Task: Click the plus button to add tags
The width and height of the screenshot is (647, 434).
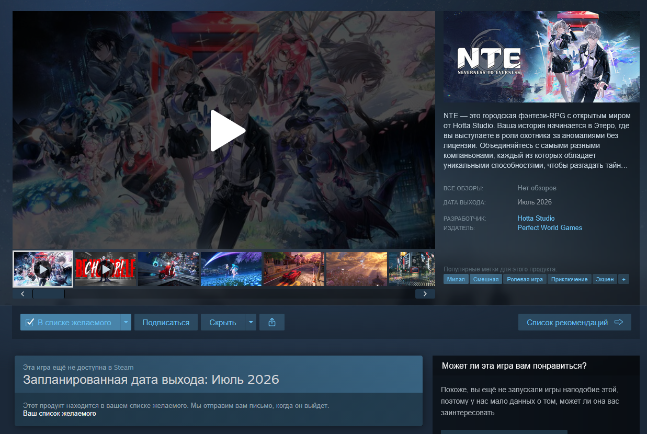Action: point(623,279)
